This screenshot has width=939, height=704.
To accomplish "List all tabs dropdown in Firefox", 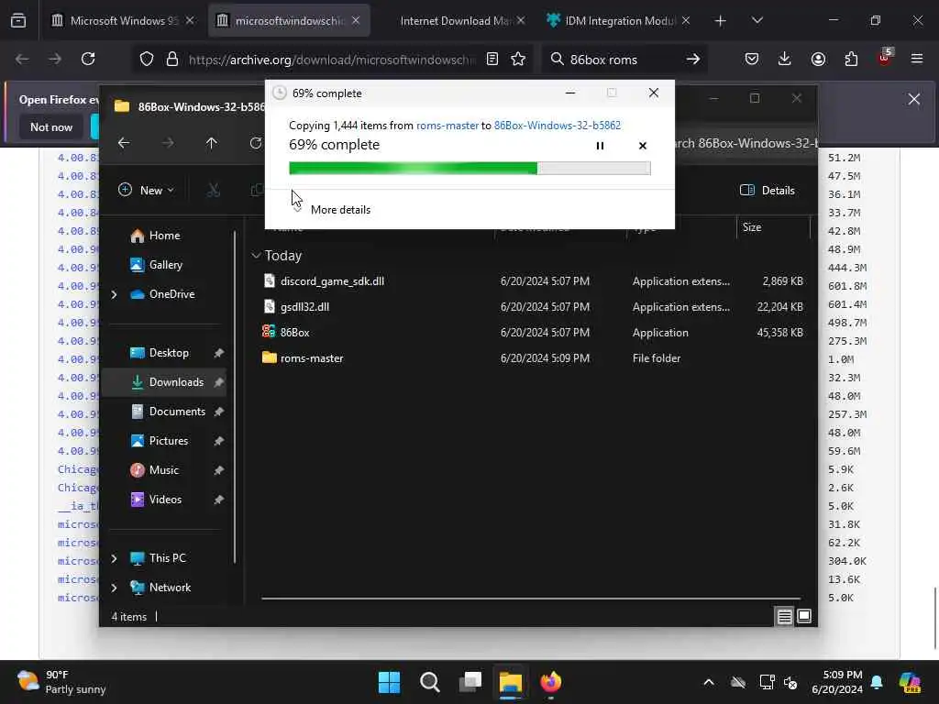I will pyautogui.click(x=757, y=21).
